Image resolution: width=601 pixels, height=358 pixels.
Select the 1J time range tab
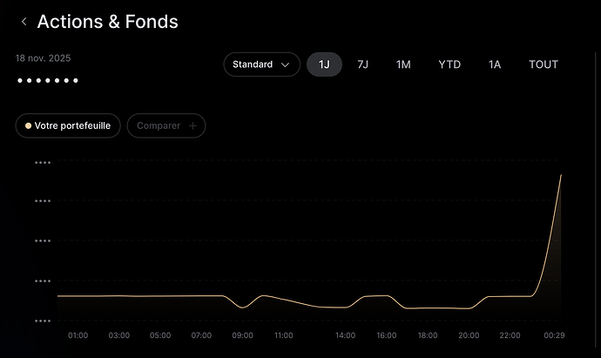pyautogui.click(x=324, y=64)
